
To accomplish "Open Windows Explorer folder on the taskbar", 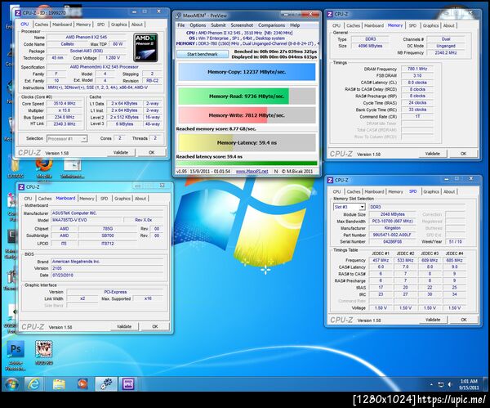I will [x=59, y=384].
